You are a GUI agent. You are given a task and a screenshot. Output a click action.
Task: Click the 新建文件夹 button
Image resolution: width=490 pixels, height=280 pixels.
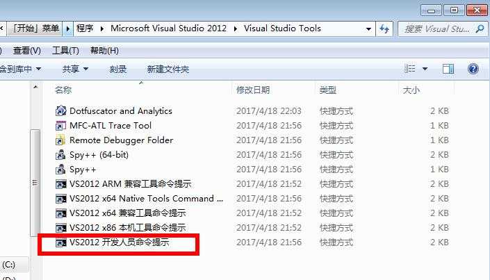click(x=168, y=69)
